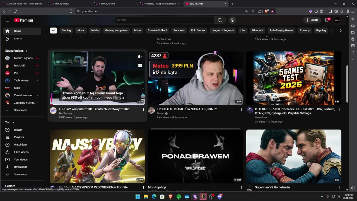Open Spotify from the taskbar

pos(178,197)
